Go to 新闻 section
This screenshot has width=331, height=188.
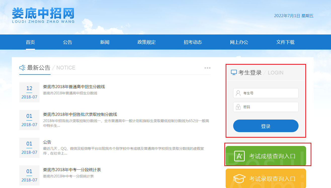tap(105, 42)
